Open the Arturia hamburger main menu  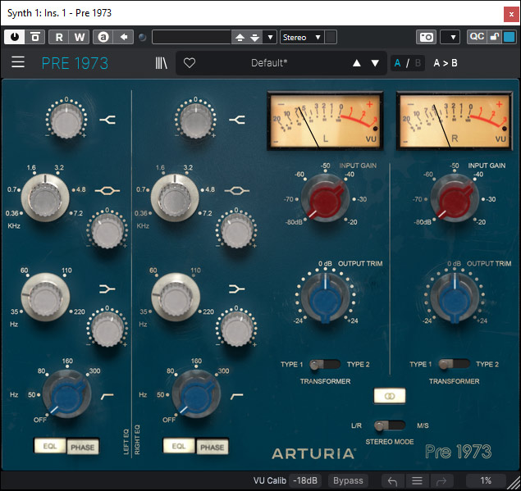(x=18, y=63)
